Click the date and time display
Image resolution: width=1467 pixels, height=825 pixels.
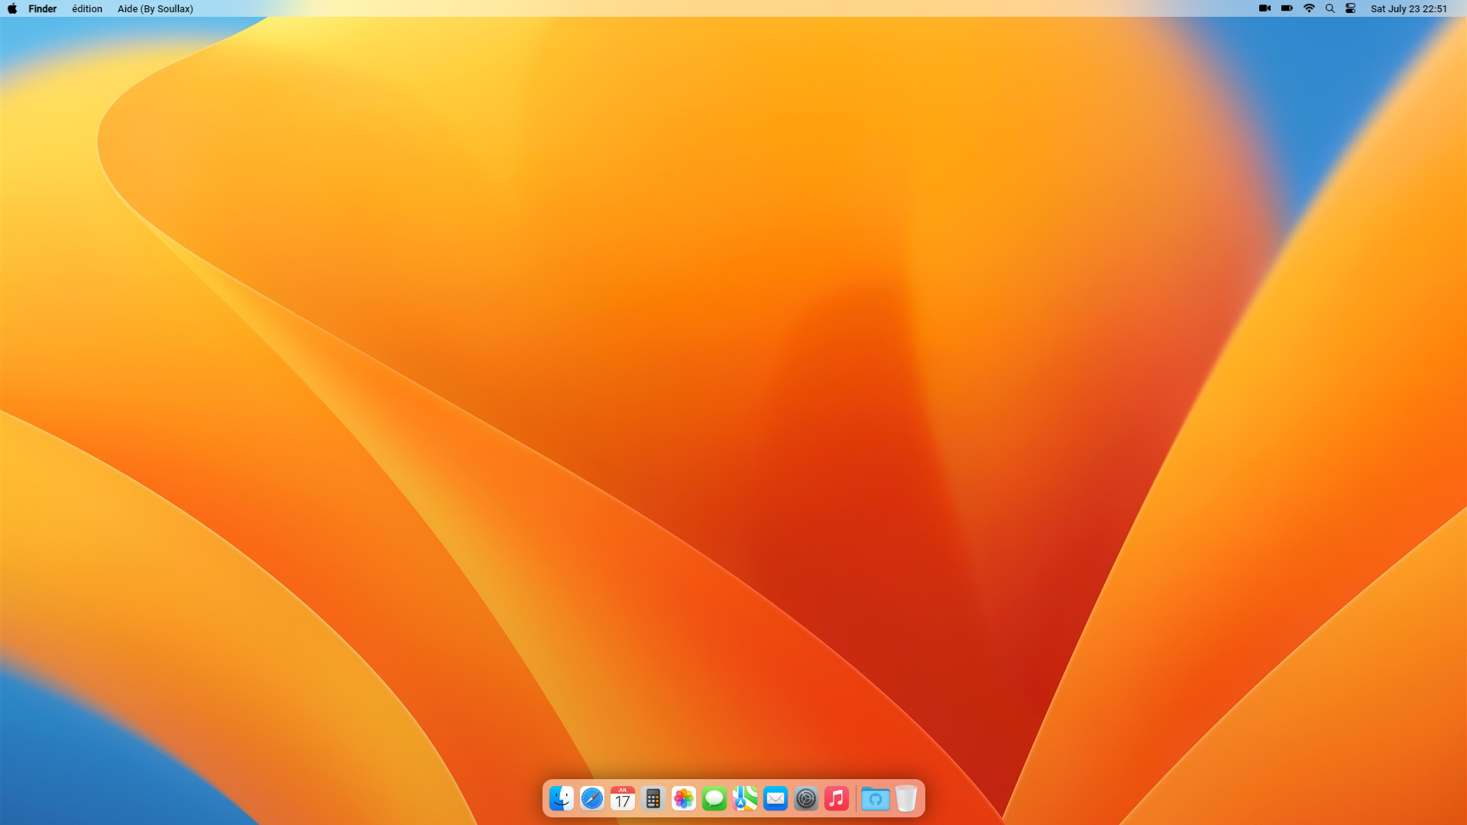point(1408,8)
